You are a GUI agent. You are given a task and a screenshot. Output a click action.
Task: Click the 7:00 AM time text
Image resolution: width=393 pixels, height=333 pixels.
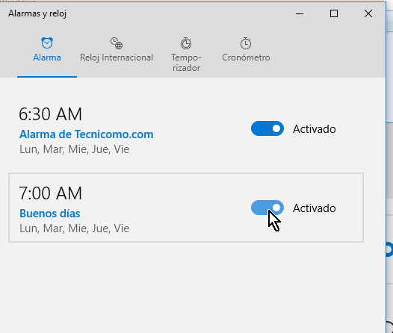50,193
